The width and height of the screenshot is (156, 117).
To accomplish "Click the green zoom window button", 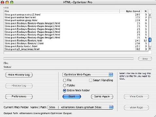I will click(x=12, y=2).
